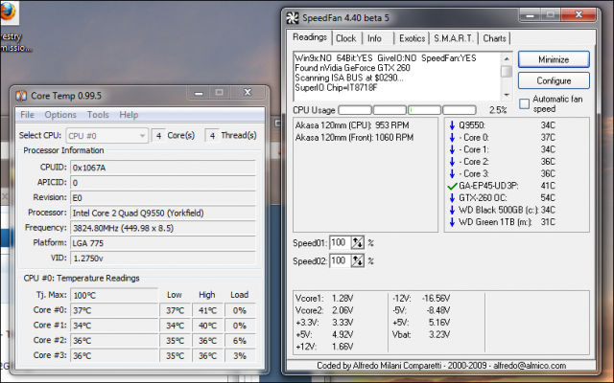
Task: Open the Info tab in SpeedFan
Action: 374,38
